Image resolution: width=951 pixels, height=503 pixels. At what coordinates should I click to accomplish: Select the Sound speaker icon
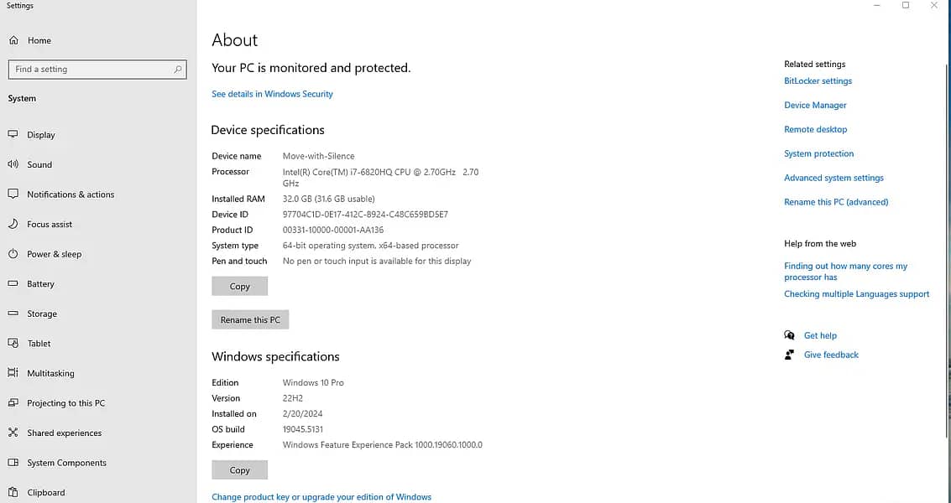point(13,164)
